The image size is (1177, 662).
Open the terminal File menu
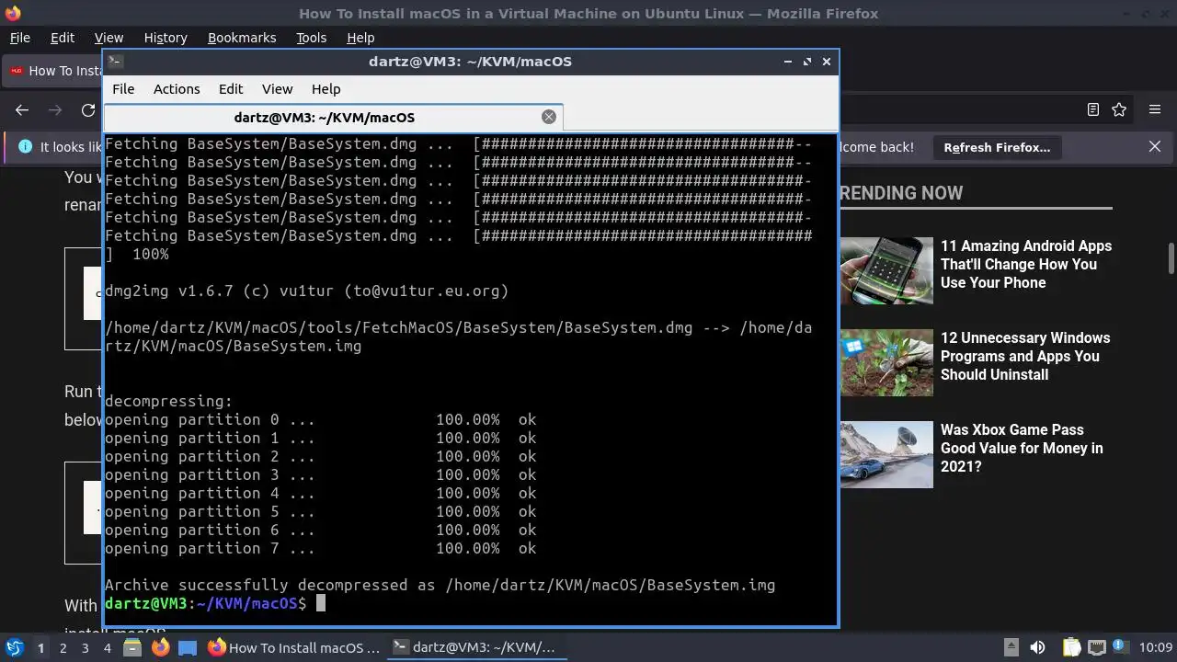click(123, 89)
